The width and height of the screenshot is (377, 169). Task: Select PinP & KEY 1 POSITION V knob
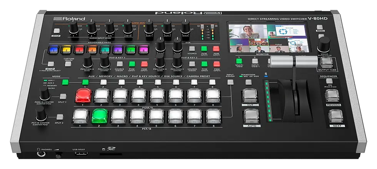point(105,61)
